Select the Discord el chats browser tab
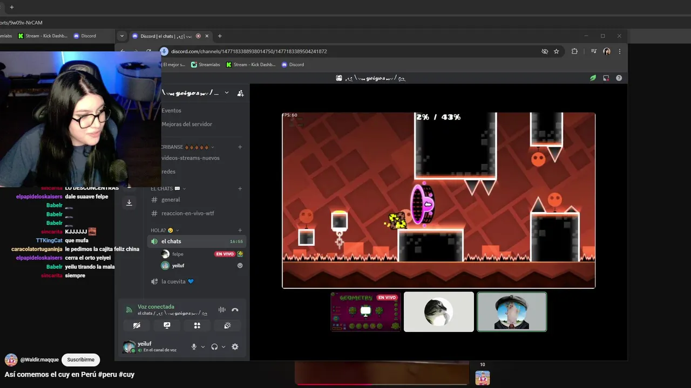This screenshot has width=691, height=388. coord(171,36)
